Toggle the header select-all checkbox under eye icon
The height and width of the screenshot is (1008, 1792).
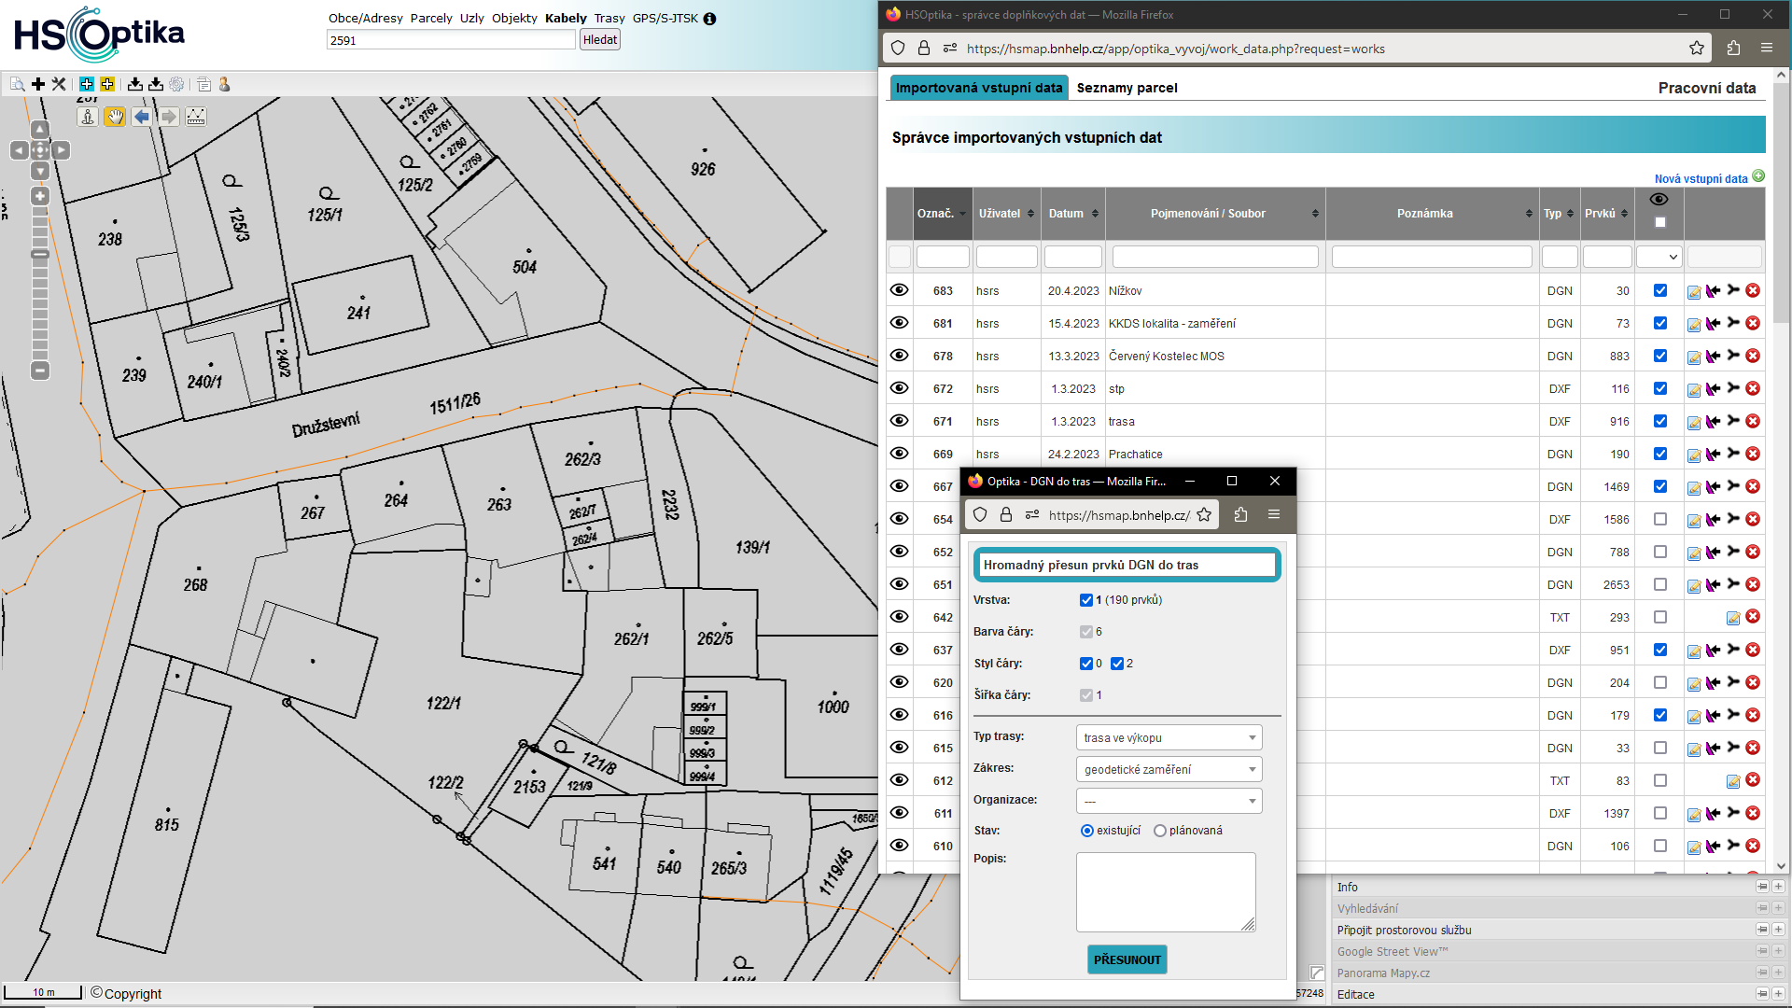[x=1659, y=222]
